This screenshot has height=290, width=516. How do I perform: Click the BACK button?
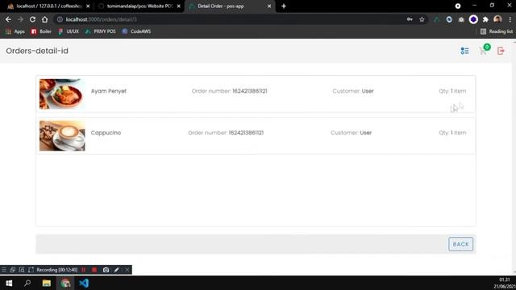460,244
